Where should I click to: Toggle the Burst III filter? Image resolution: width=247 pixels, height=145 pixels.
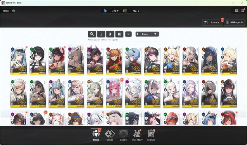click(x=120, y=34)
